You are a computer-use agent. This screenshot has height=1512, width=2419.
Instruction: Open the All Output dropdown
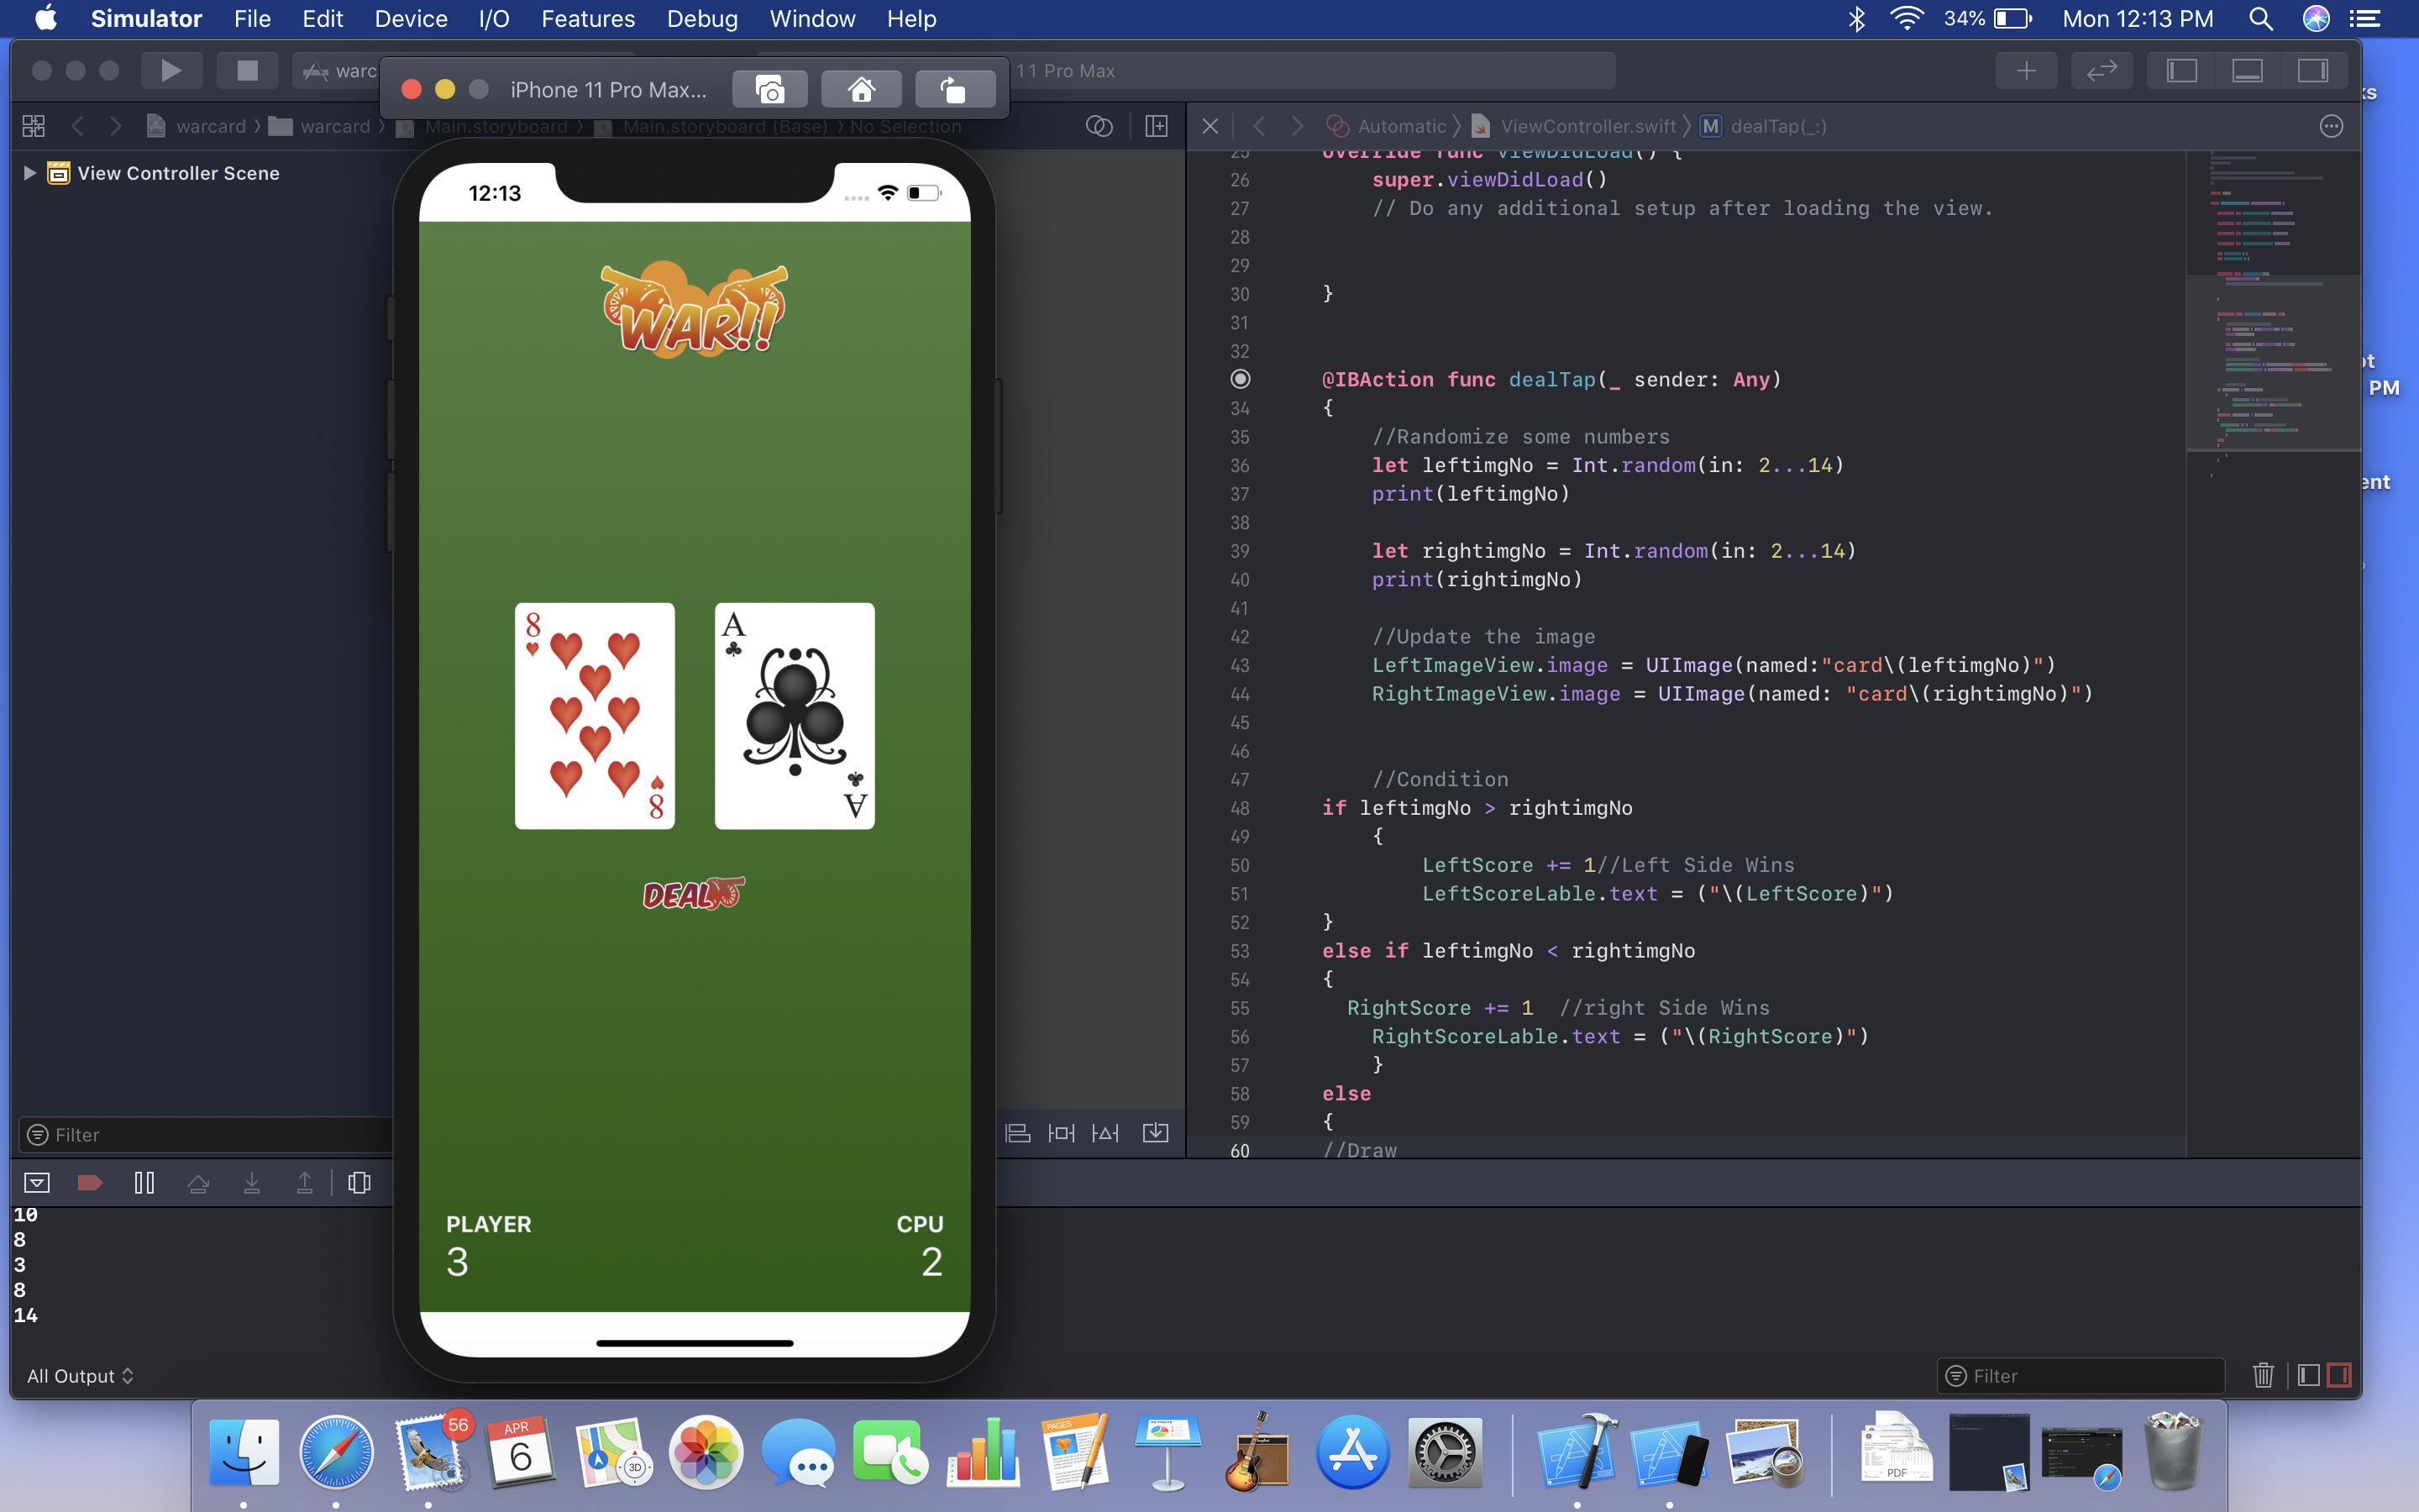click(80, 1376)
